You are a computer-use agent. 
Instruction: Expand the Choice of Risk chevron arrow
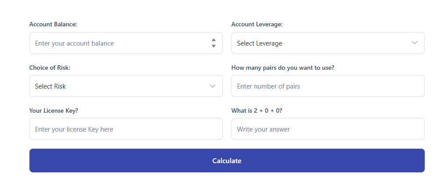pos(213,86)
